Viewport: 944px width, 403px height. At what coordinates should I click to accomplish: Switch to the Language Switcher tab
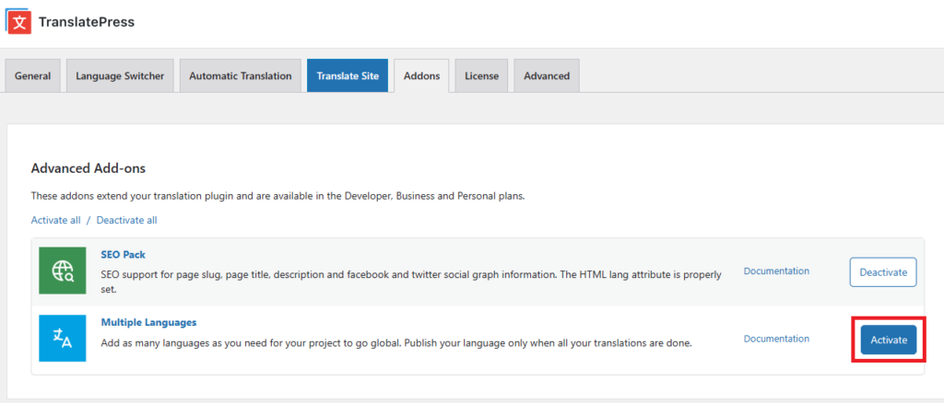(120, 75)
